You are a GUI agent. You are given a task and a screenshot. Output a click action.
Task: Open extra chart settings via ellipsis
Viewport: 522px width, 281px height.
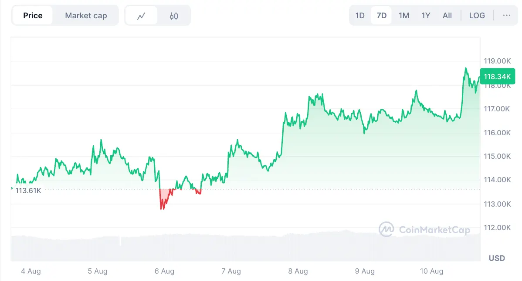(x=506, y=15)
